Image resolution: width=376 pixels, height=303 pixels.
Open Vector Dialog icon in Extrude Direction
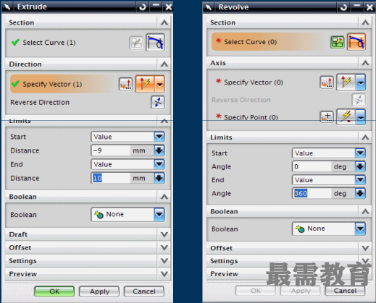[x=125, y=84]
